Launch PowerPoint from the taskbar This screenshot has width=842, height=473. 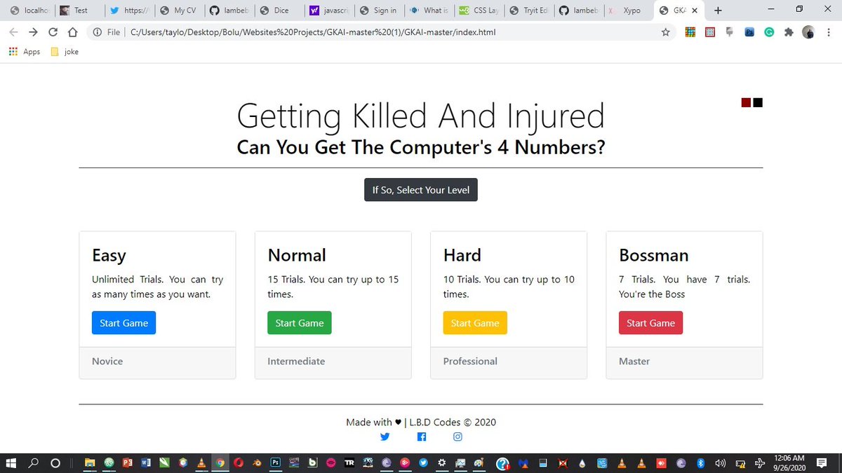coord(128,463)
